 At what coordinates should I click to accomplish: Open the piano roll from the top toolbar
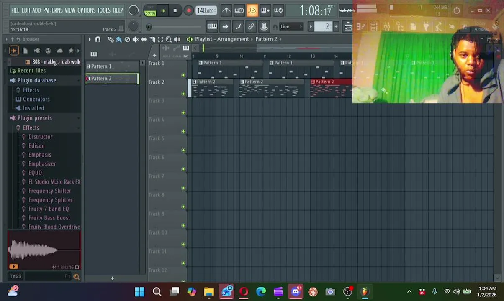212,27
